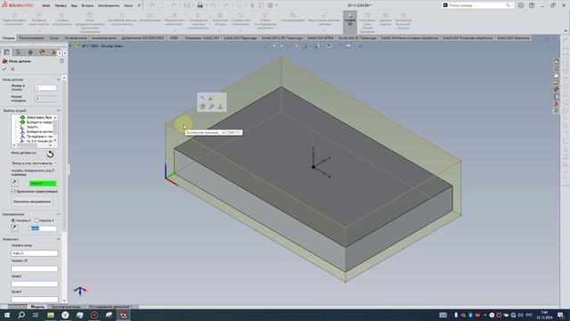
Task: Open the Yandex browser from the taskbar
Action: 65,315
